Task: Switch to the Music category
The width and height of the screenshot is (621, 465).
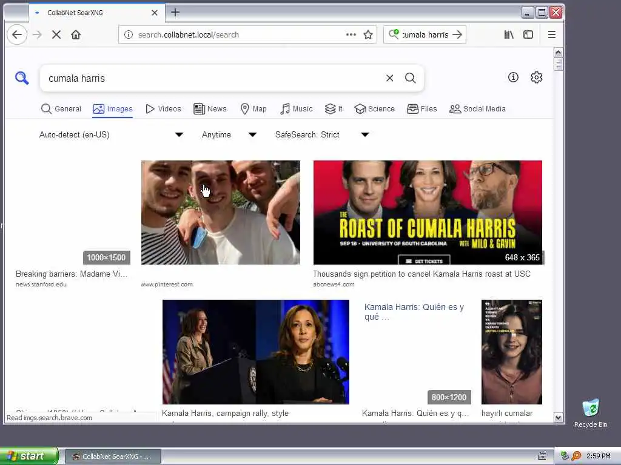Action: tap(296, 109)
